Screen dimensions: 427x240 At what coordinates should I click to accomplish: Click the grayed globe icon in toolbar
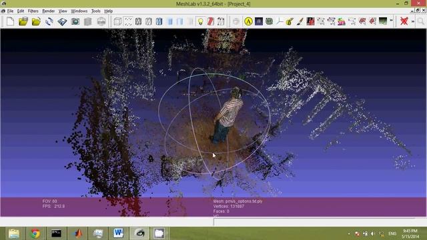click(236, 21)
